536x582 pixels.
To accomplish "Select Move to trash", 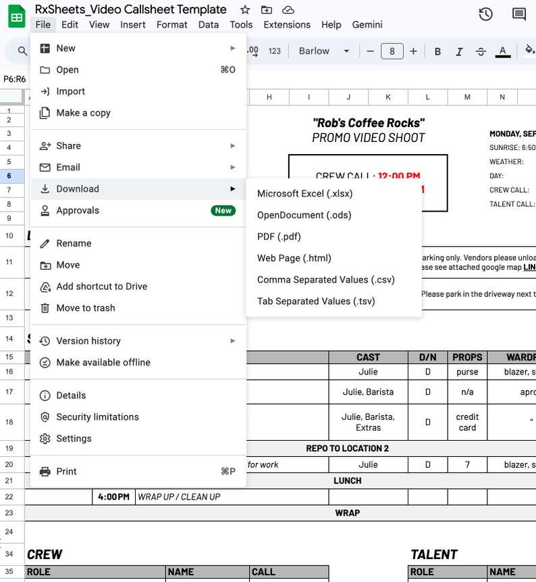I will click(x=138, y=308).
